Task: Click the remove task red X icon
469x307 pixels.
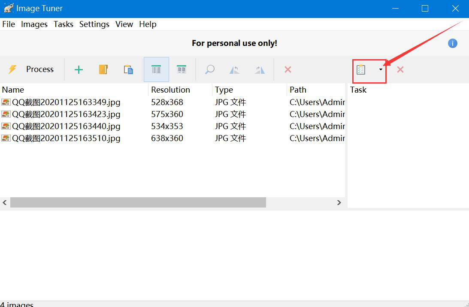Action: tap(400, 69)
